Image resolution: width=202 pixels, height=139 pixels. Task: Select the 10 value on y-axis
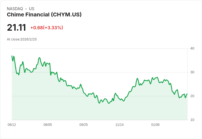[192, 120]
